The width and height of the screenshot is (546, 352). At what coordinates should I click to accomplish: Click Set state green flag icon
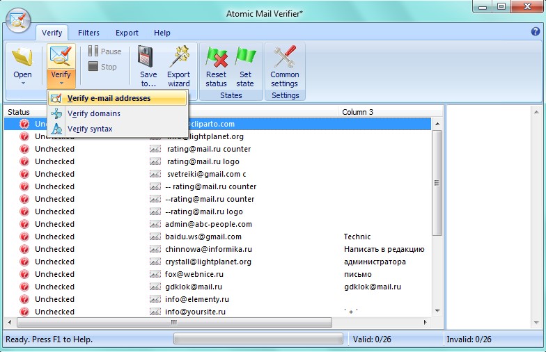pyautogui.click(x=245, y=57)
